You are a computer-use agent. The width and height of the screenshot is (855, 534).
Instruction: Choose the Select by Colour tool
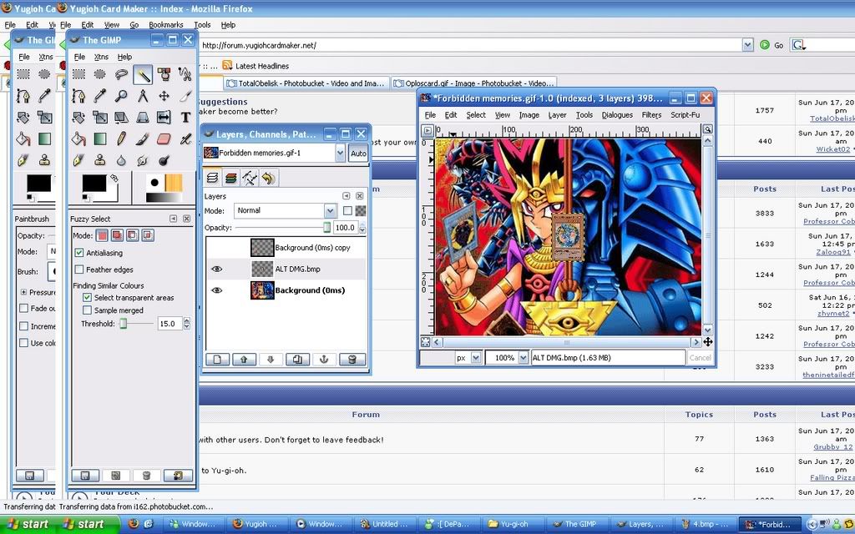[164, 74]
